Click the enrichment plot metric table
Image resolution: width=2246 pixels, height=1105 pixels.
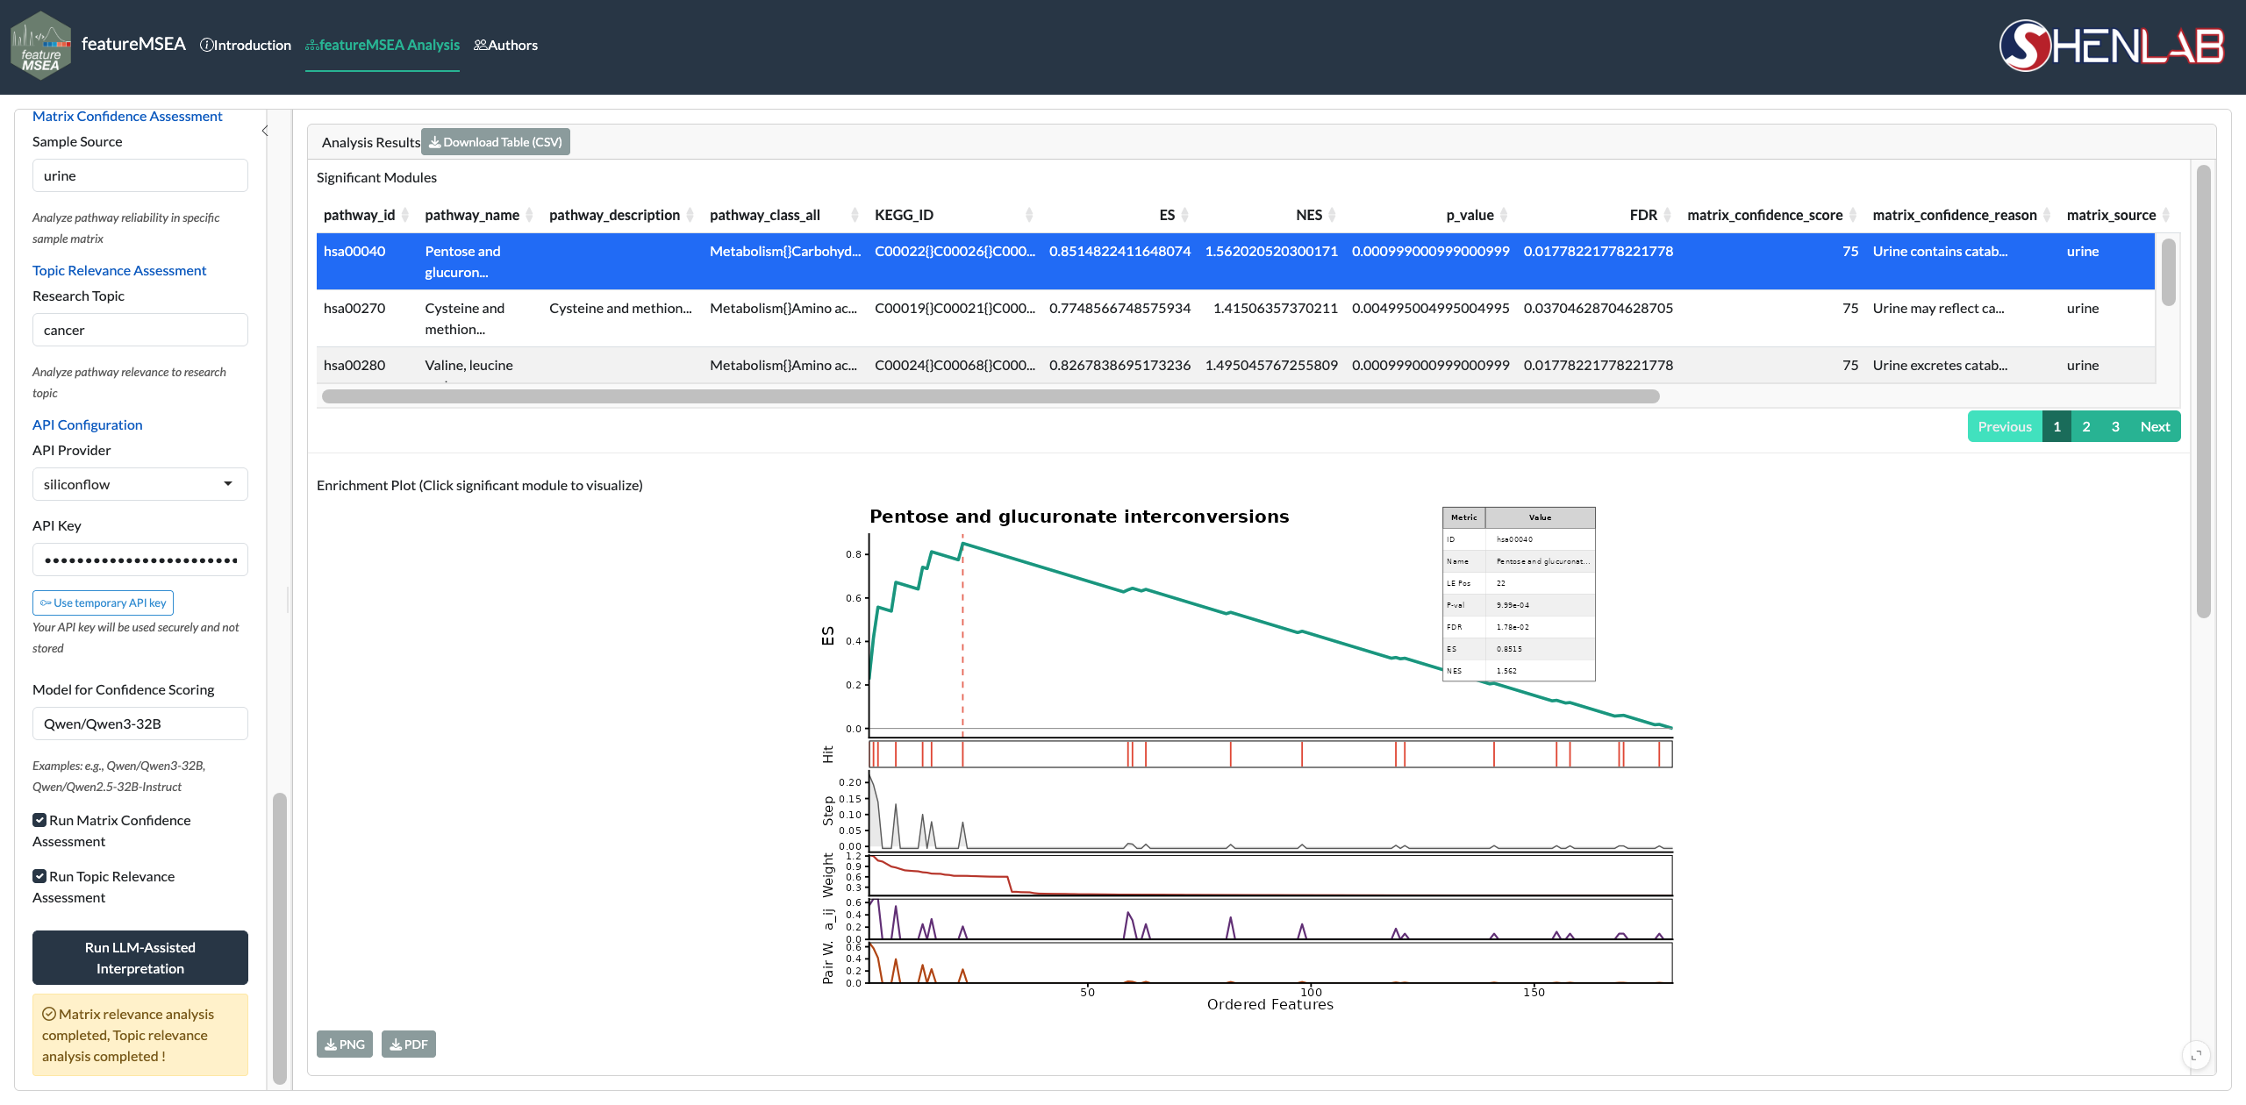(x=1519, y=594)
